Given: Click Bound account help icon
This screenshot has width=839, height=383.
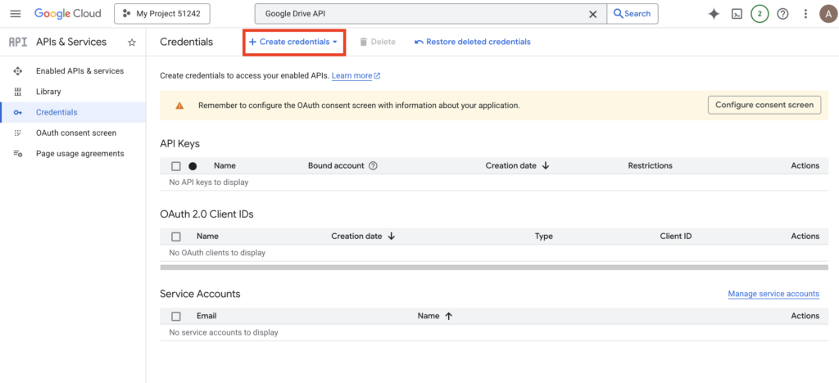Looking at the screenshot, I should click(x=374, y=166).
